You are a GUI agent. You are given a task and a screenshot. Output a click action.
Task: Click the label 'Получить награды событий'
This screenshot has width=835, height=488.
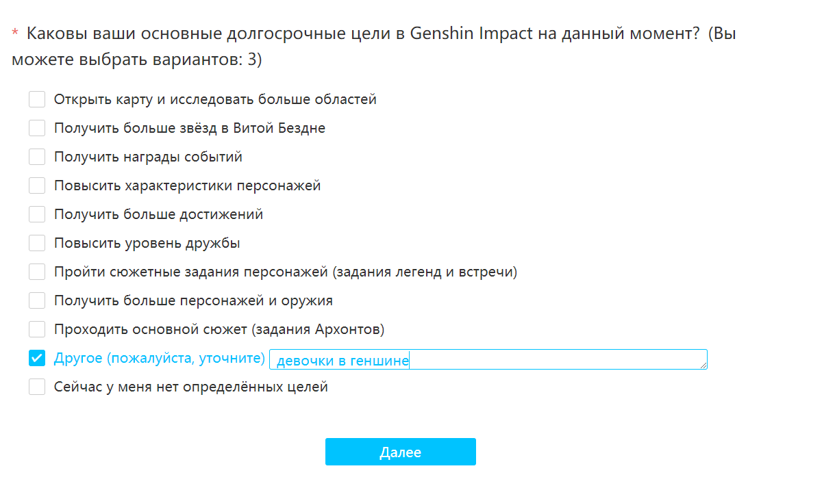tap(148, 157)
